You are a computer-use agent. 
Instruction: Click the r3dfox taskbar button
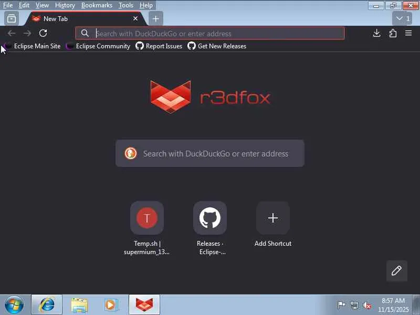(144, 305)
